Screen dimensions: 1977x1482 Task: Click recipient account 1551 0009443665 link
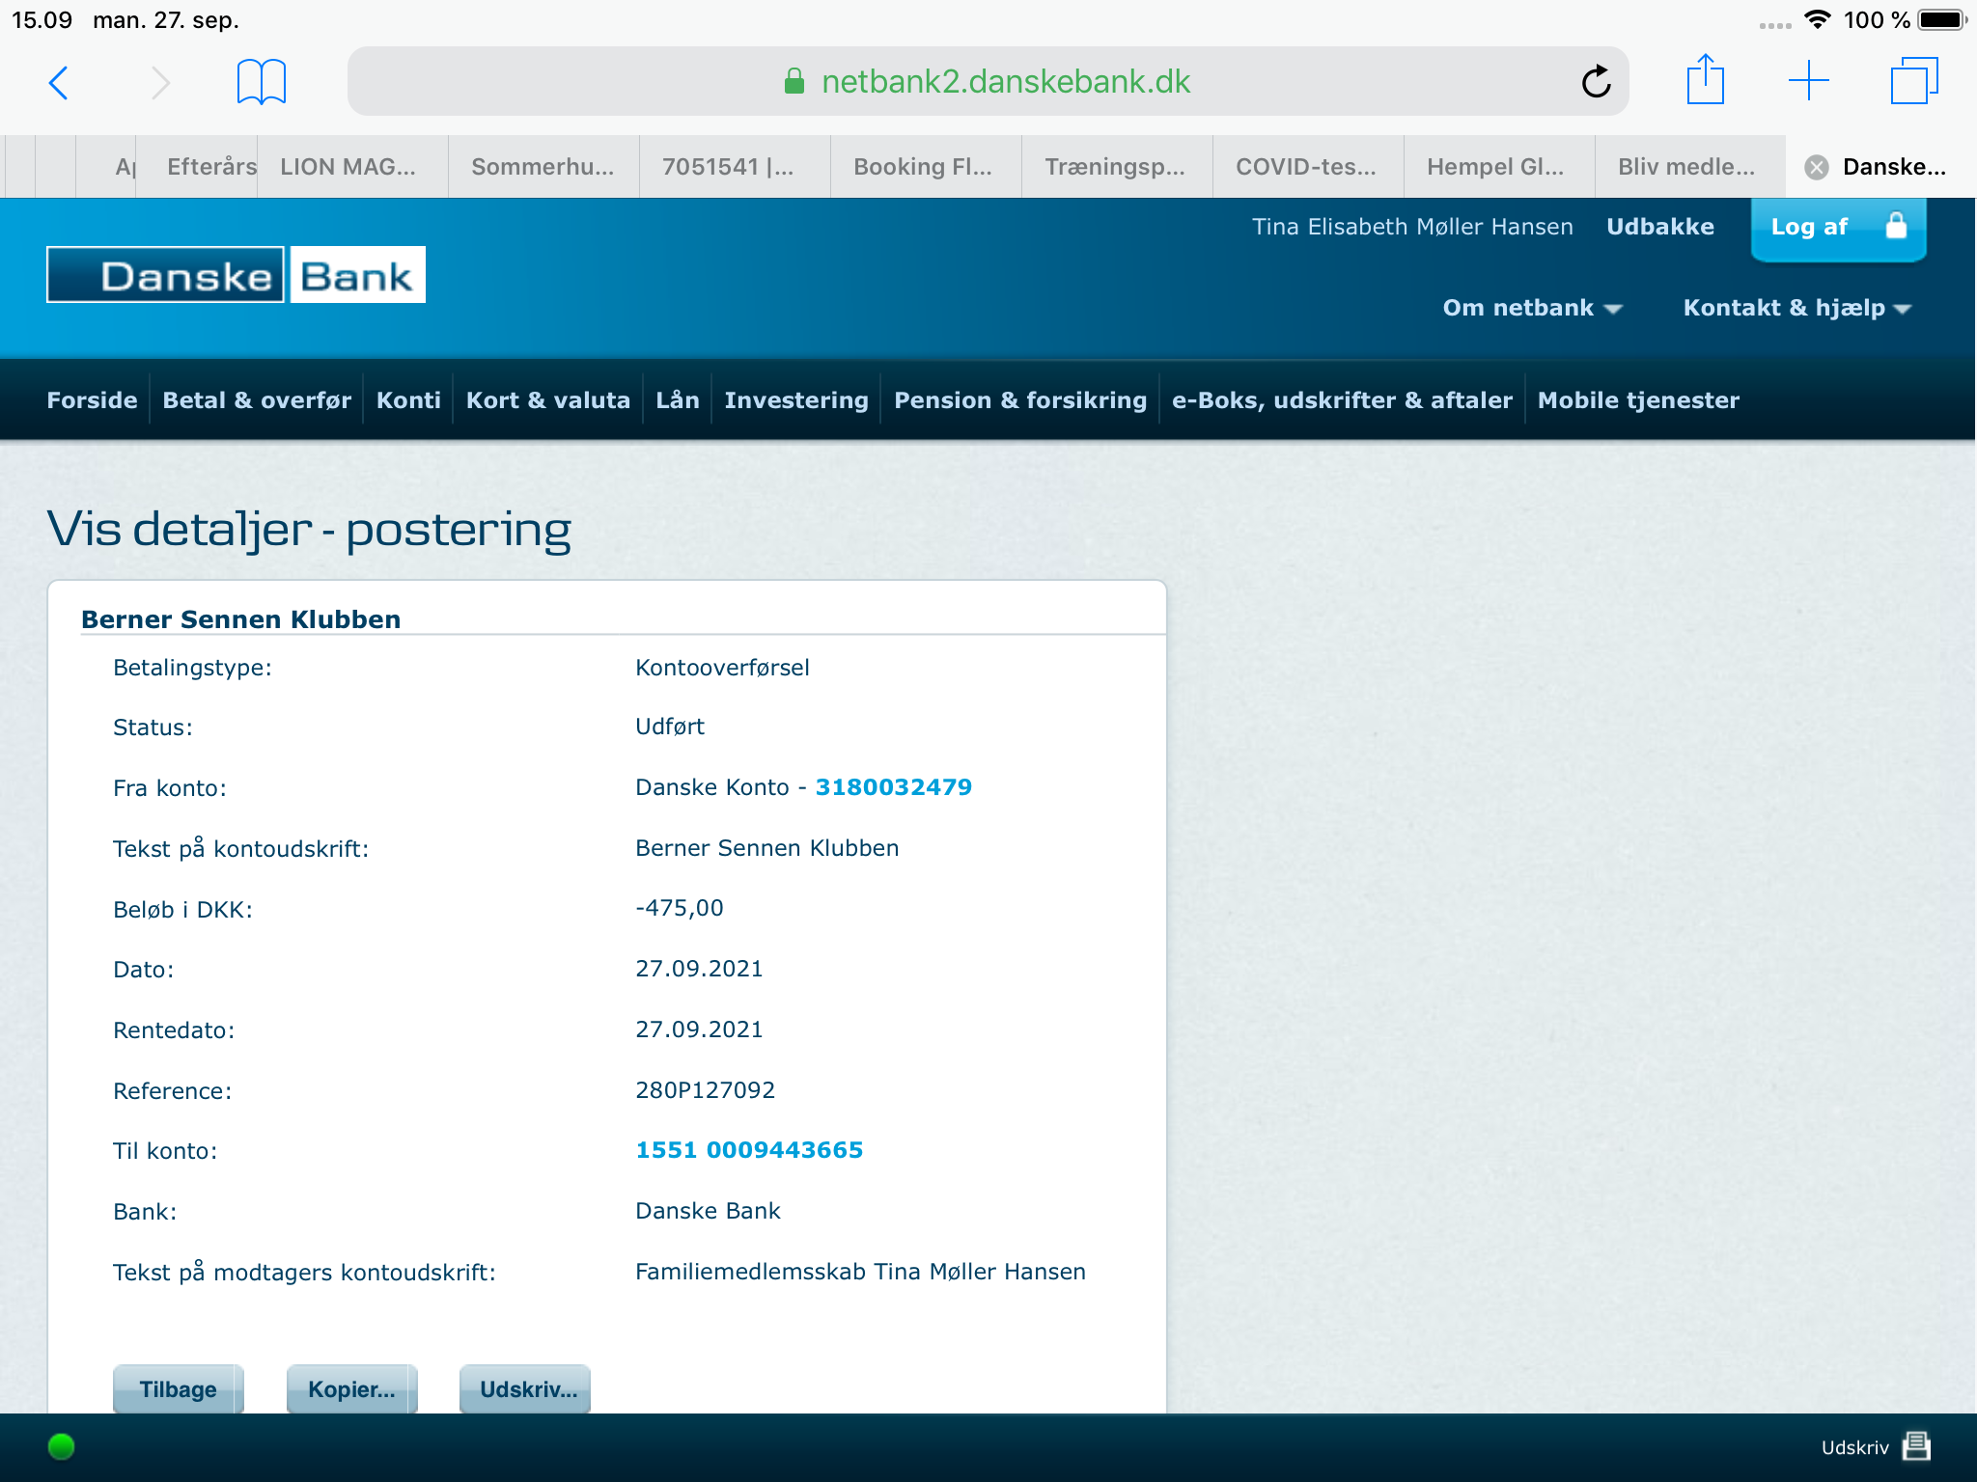tap(749, 1150)
